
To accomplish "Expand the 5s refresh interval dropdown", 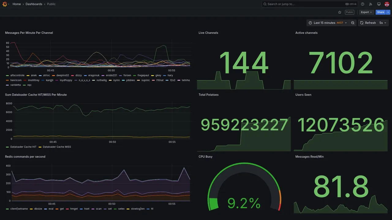I will click(x=383, y=23).
